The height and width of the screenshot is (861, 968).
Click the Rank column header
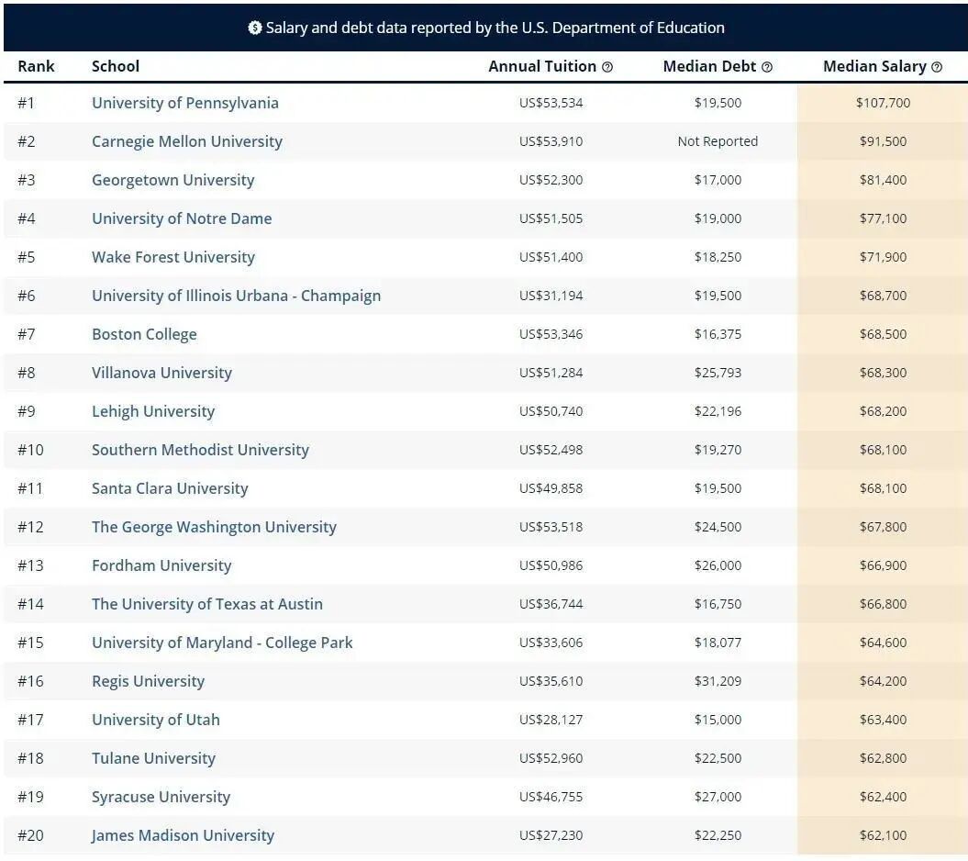(36, 67)
